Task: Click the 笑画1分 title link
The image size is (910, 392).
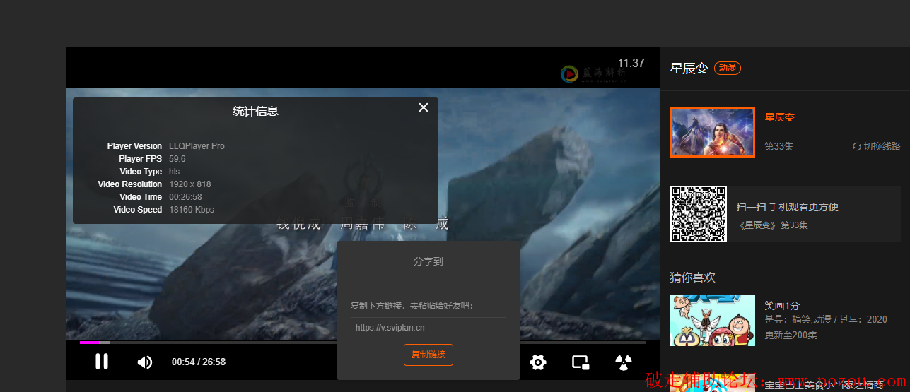Action: tap(782, 306)
